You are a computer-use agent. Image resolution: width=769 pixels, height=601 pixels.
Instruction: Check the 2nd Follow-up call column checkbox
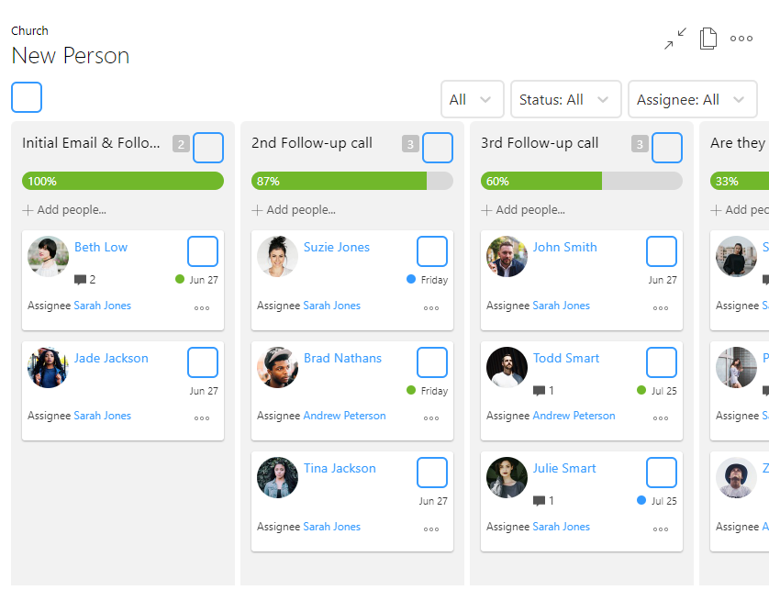tap(438, 147)
